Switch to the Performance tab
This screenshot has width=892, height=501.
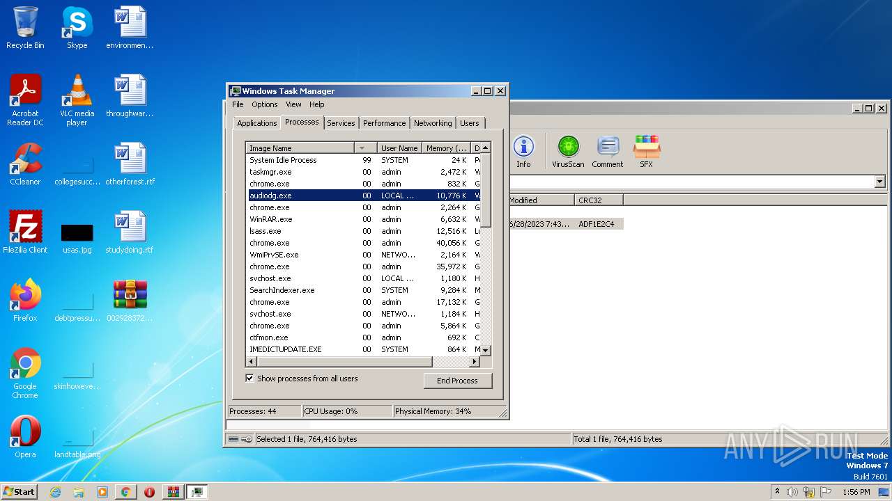(x=384, y=123)
